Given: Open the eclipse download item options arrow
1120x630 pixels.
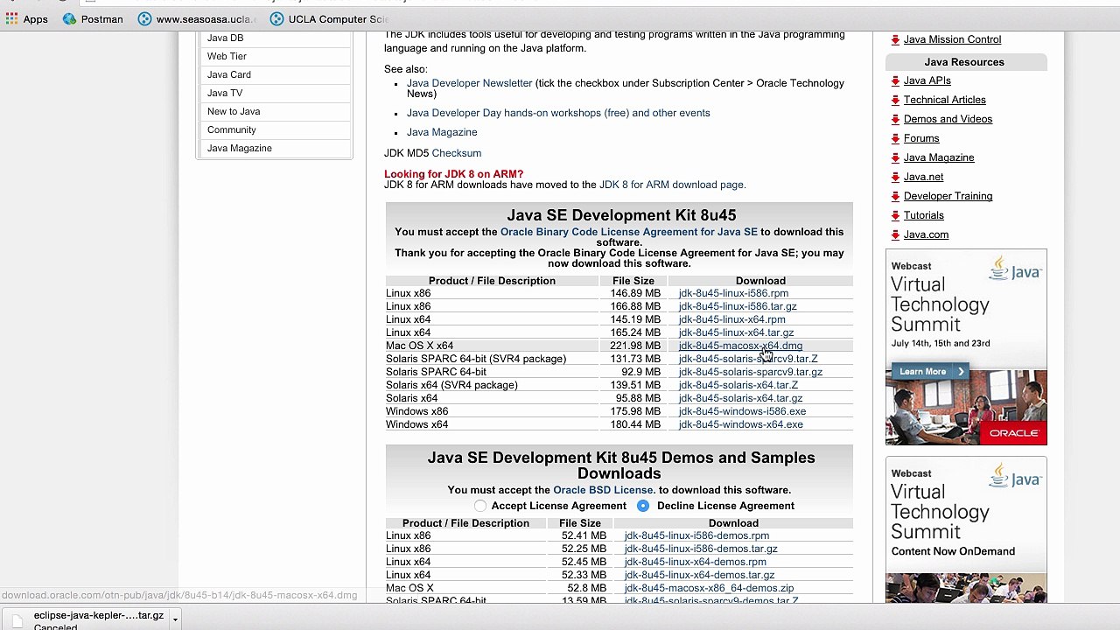Looking at the screenshot, I should (x=175, y=619).
